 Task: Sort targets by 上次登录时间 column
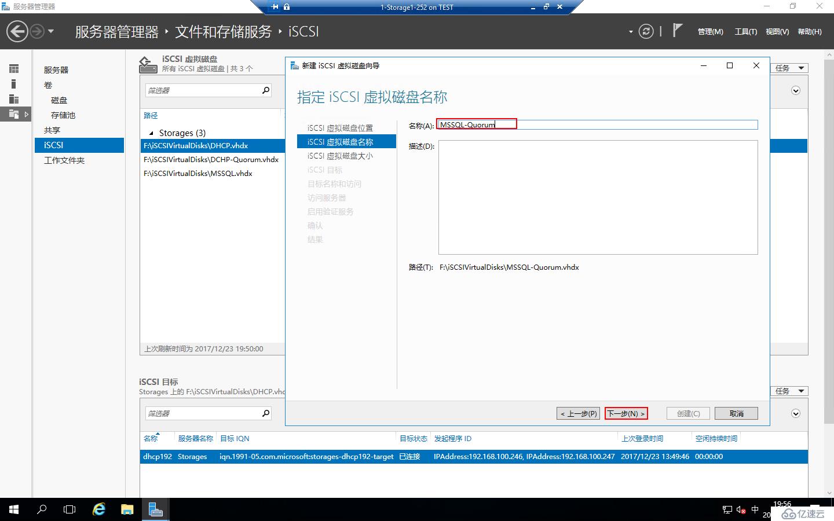642,439
